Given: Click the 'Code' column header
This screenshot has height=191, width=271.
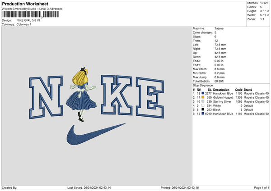Looking at the screenshot, I should (x=238, y=90).
